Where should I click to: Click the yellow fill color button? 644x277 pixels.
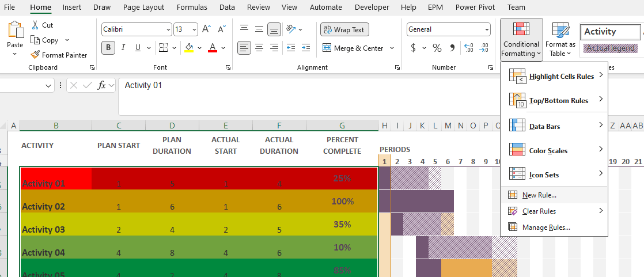189,48
